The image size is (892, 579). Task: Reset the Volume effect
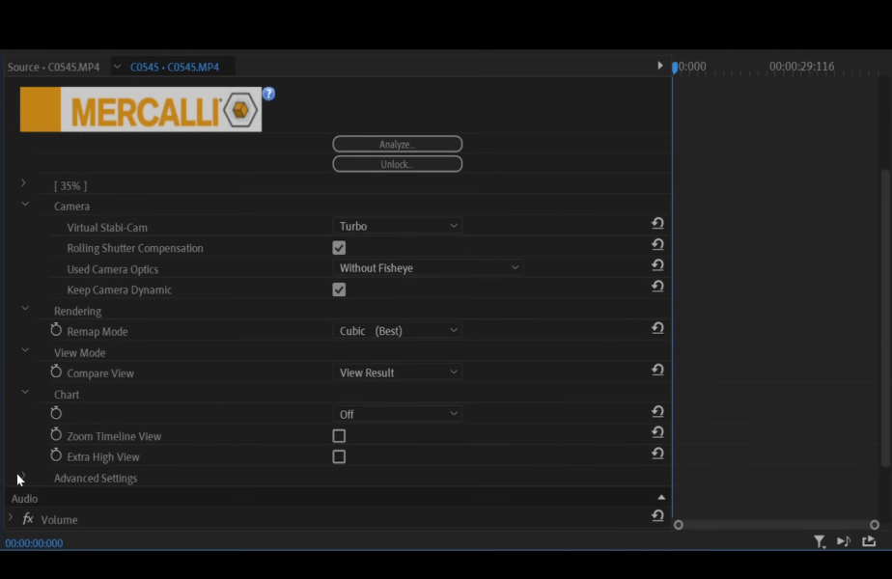(x=657, y=516)
